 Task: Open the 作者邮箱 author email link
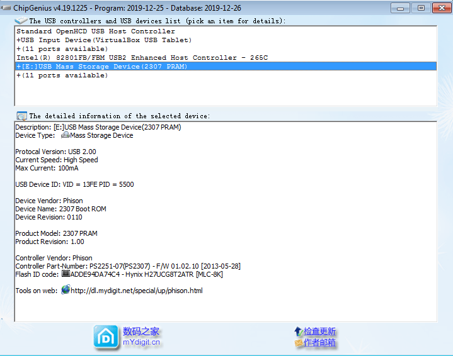(x=319, y=342)
